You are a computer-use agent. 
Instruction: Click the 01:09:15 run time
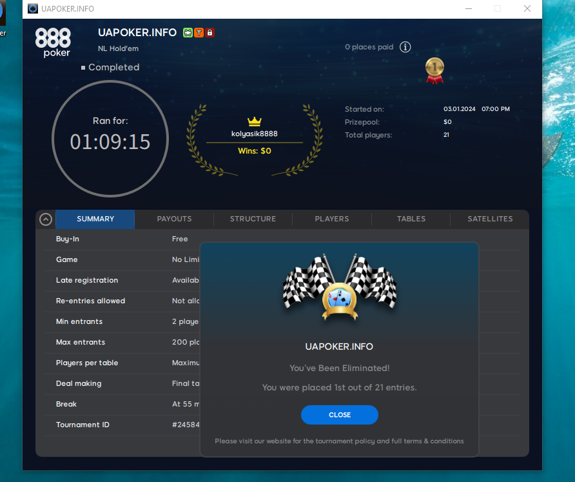[110, 142]
